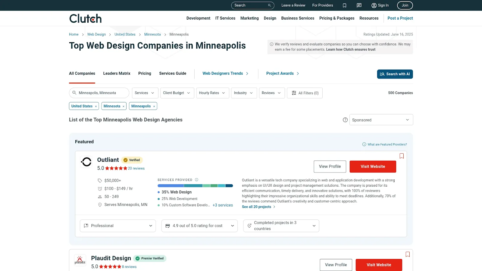Image resolution: width=482 pixels, height=271 pixels.
Task: Open the Client Budget dropdown
Action: (x=177, y=93)
